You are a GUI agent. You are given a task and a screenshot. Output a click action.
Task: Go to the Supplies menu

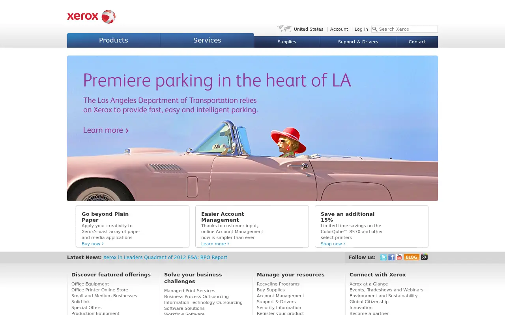click(x=287, y=42)
